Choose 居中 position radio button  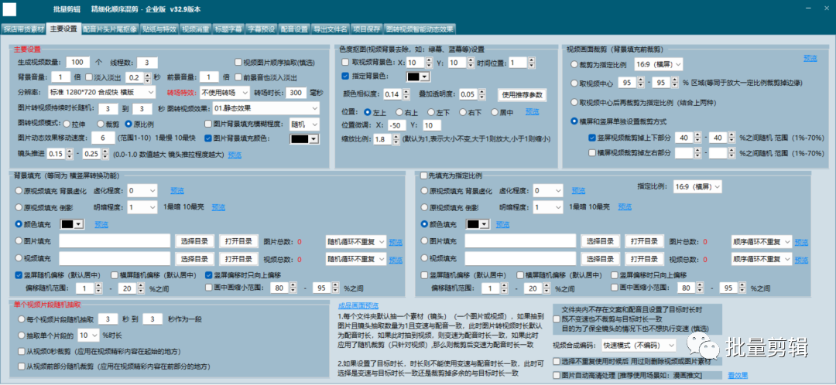[494, 112]
